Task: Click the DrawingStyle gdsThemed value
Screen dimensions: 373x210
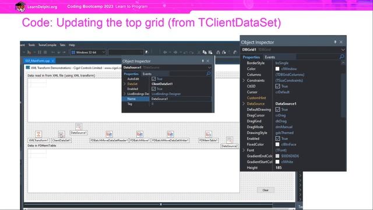Action: [x=284, y=132]
